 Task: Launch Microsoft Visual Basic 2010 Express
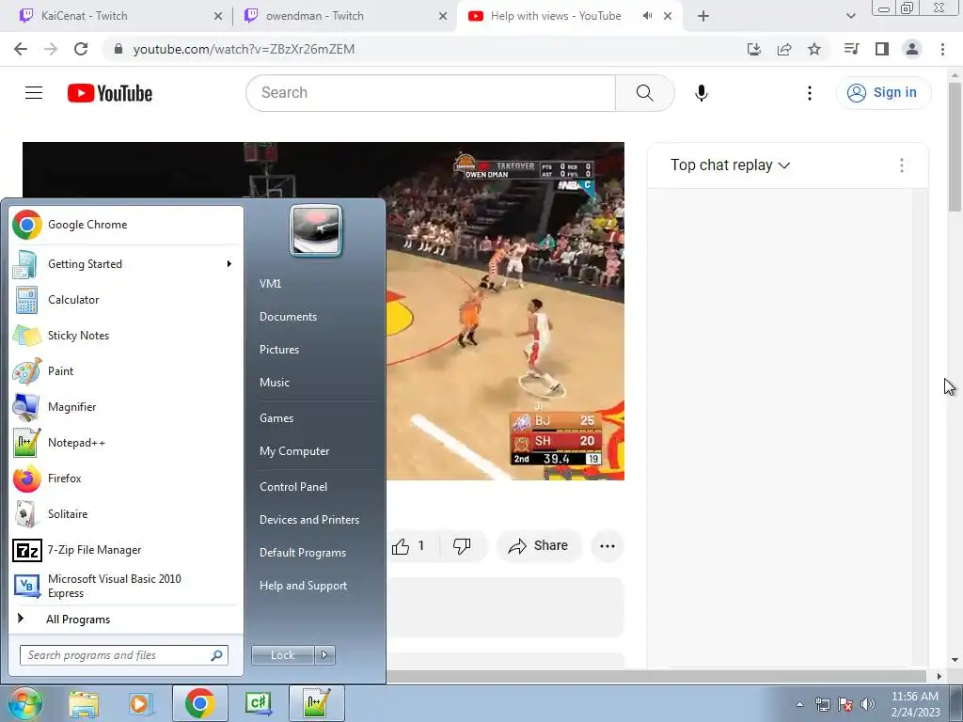[126, 586]
